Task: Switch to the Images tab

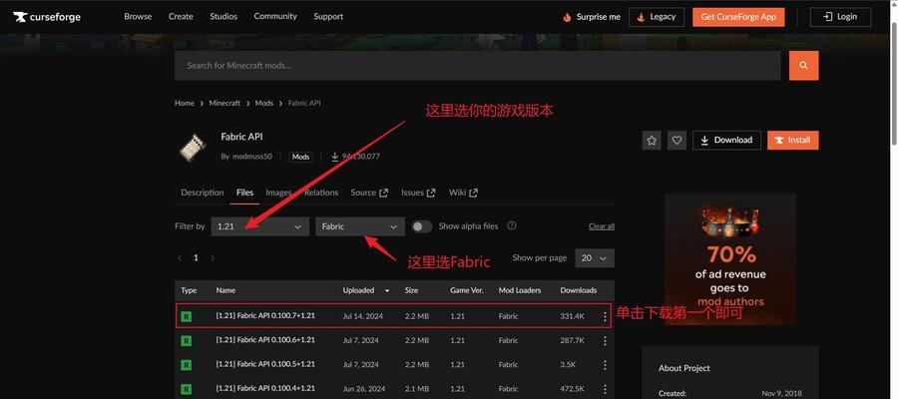Action: click(x=278, y=193)
